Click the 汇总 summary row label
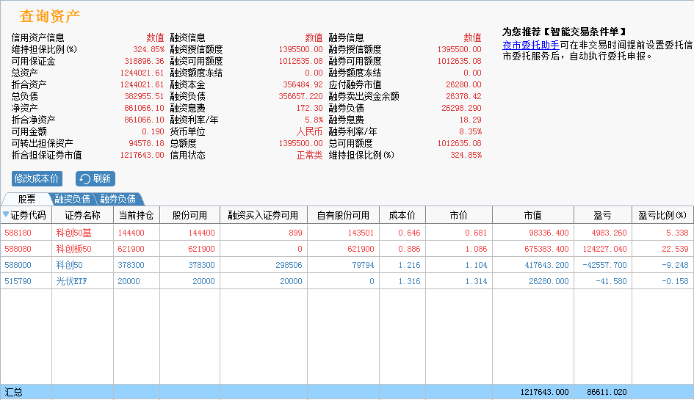Screen dimensions: 694x400 pos(13,392)
